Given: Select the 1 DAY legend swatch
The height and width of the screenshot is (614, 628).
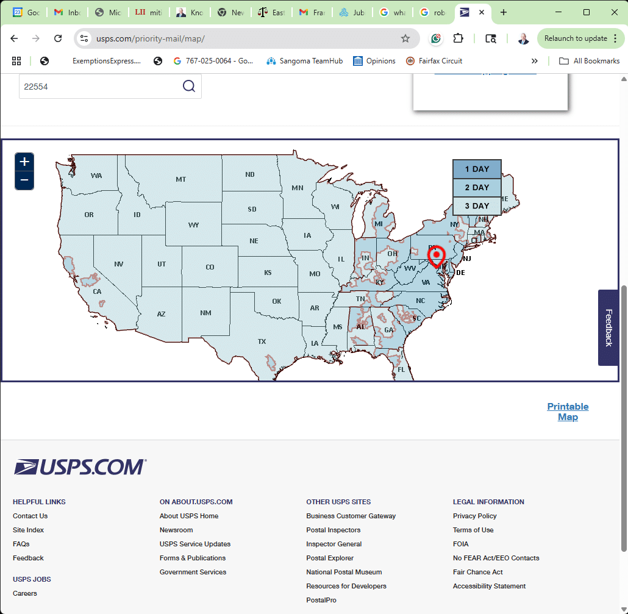Looking at the screenshot, I should point(477,169).
